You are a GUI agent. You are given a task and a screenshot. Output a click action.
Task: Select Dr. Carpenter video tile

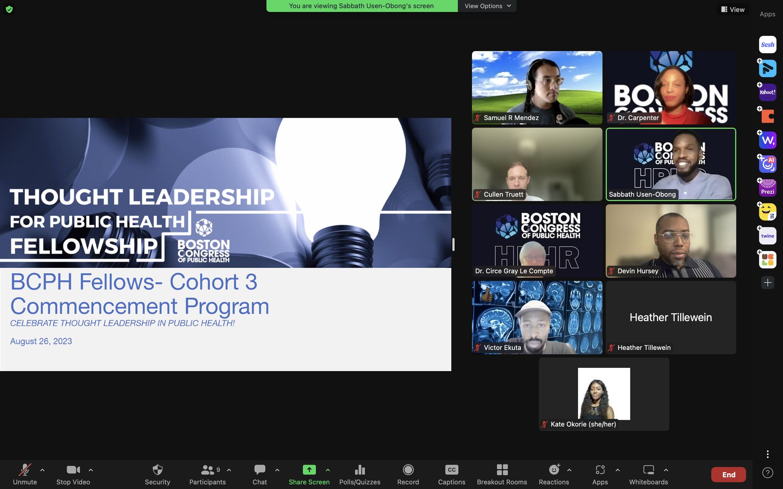[671, 87]
